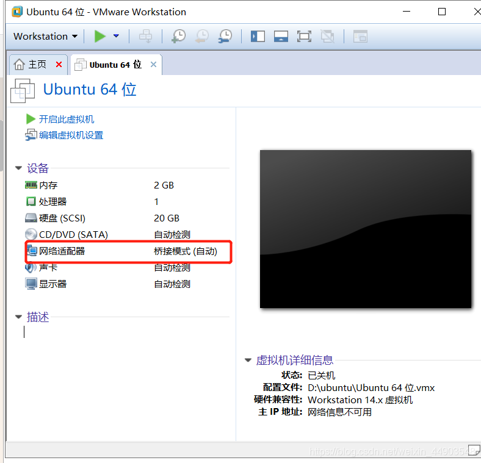The height and width of the screenshot is (463, 481).
Task: Click the memory chip icon
Action: [x=31, y=185]
